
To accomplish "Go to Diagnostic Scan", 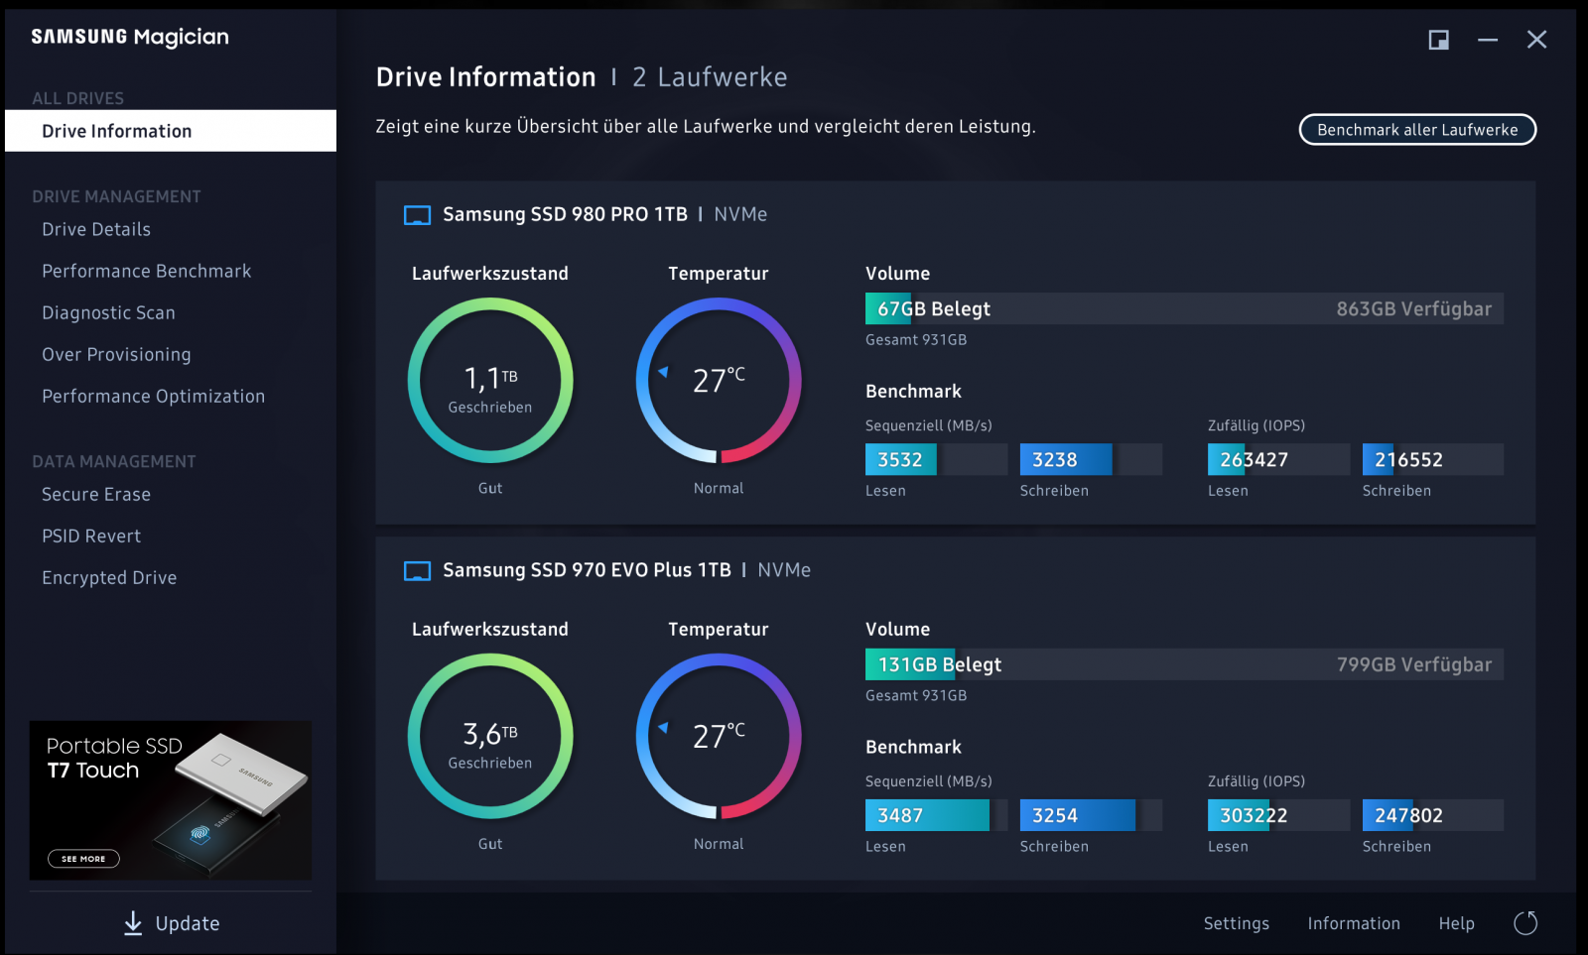I will pyautogui.click(x=108, y=312).
